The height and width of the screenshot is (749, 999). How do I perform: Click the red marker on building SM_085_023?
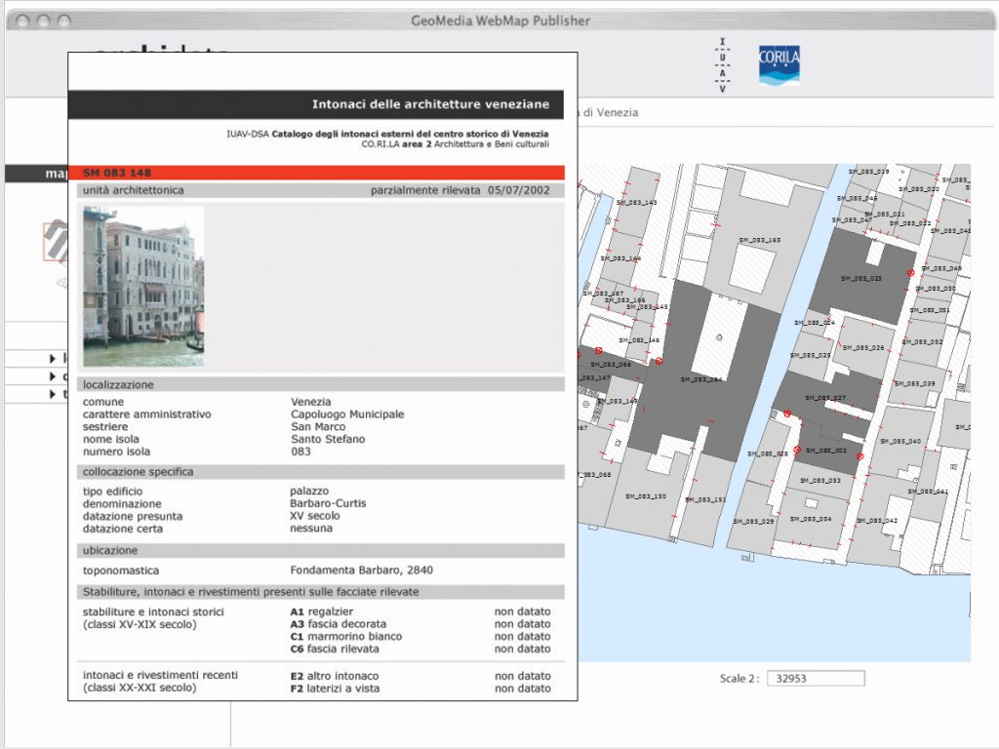[x=910, y=273]
